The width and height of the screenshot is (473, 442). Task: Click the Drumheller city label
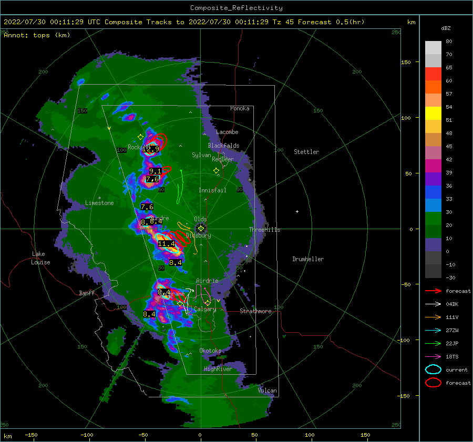click(308, 259)
